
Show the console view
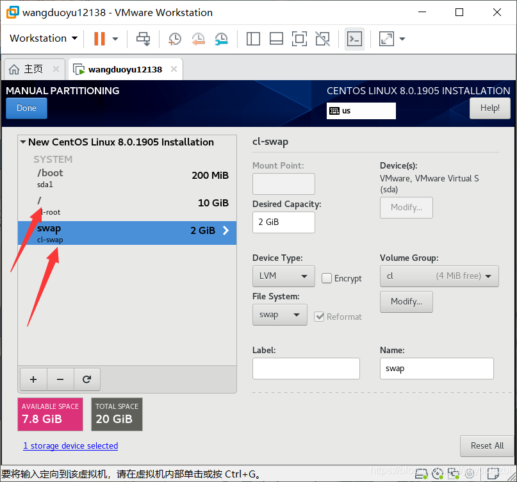[354, 39]
